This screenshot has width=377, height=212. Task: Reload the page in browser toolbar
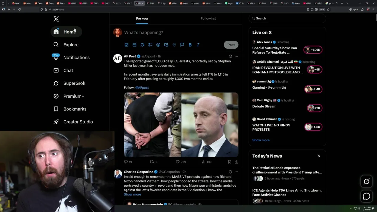pyautogui.click(x=19, y=9)
